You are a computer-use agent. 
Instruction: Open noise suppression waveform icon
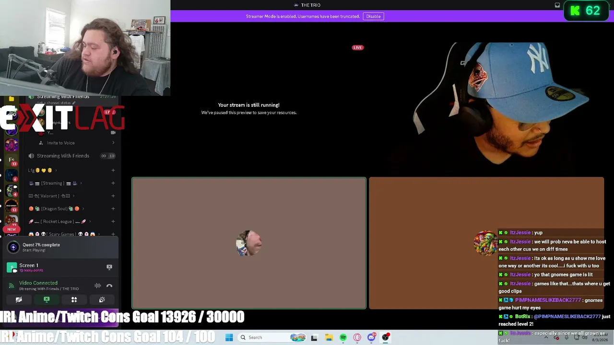pyautogui.click(x=98, y=286)
